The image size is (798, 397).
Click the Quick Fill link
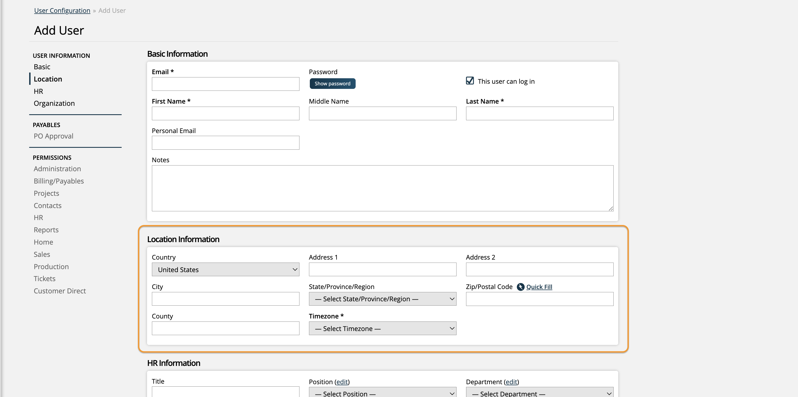[x=539, y=287]
